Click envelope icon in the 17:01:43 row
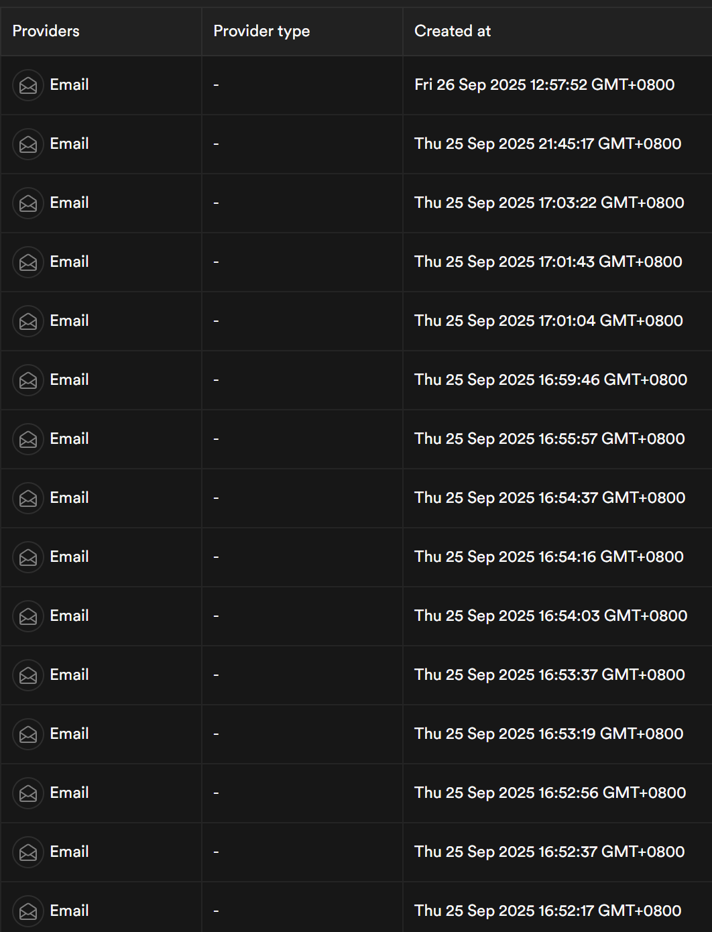The height and width of the screenshot is (932, 712). tap(28, 262)
